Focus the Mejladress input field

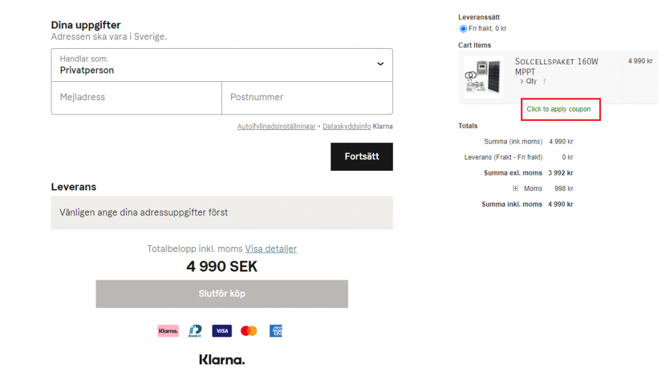137,97
